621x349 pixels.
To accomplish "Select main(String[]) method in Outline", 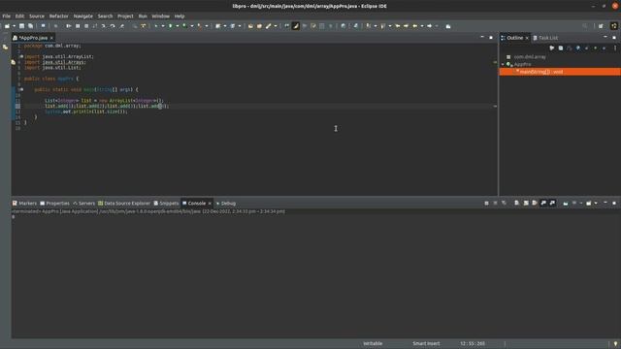I will (x=560, y=72).
